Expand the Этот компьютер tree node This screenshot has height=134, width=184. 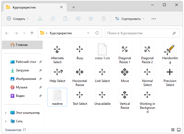[x=6, y=113]
